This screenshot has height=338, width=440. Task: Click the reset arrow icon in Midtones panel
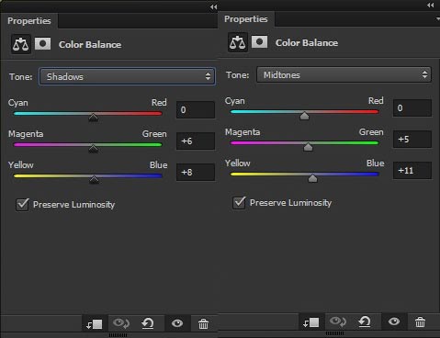pyautogui.click(x=365, y=321)
